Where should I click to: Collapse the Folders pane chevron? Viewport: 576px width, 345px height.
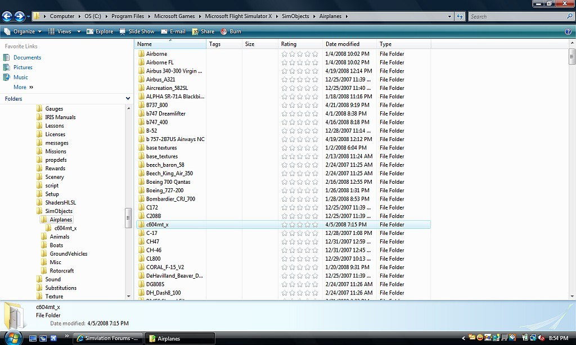(x=128, y=99)
